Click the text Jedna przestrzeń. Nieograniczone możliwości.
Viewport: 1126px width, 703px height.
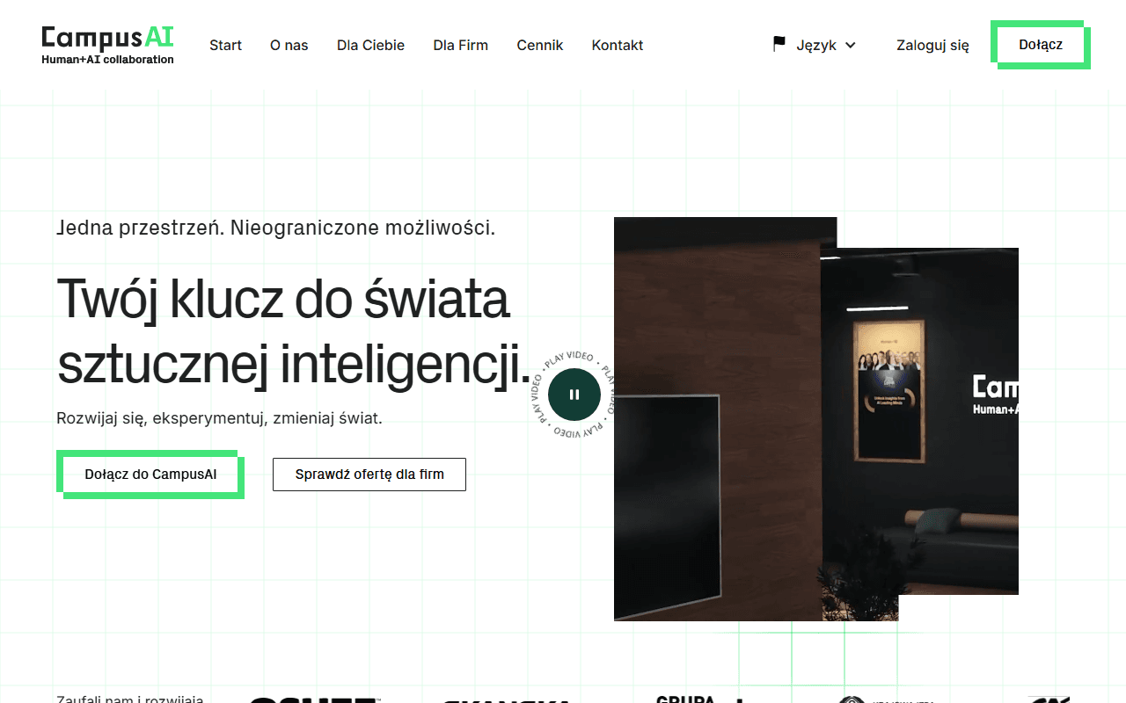[x=276, y=228]
